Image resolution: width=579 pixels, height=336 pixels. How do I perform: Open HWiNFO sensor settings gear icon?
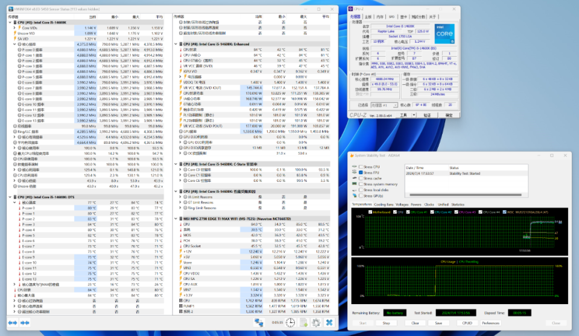click(x=316, y=323)
